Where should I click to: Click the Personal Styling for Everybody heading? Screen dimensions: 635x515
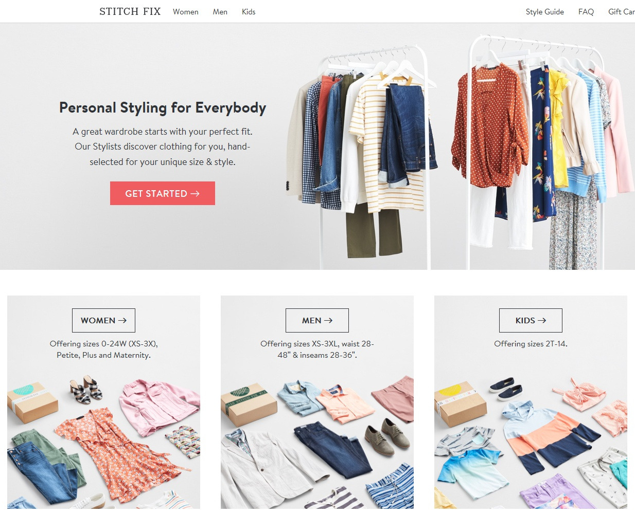pyautogui.click(x=163, y=107)
